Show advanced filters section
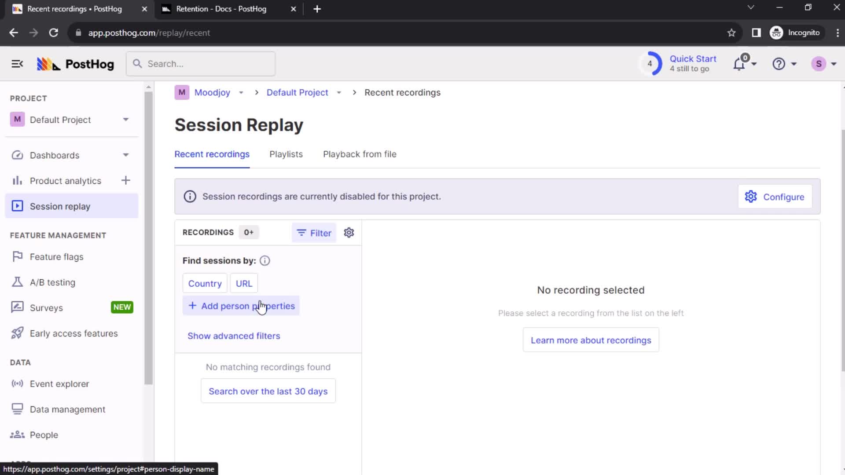The image size is (845, 475). coord(234,336)
